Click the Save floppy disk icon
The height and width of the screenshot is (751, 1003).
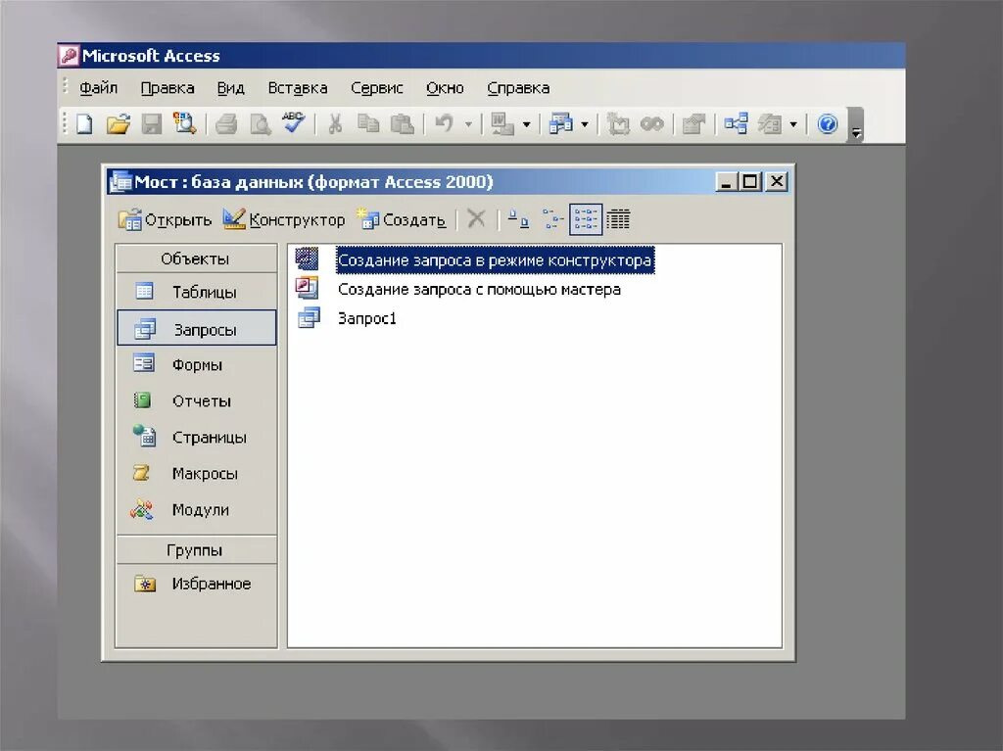(152, 123)
